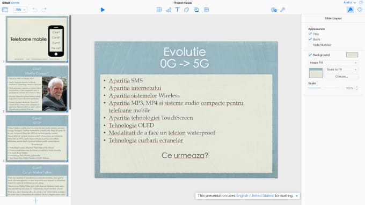Viewport: 365px width, 205px height.
Task: Click the 'Modalitati de a face un telefon waterproof' bullet
Action: click(x=162, y=133)
